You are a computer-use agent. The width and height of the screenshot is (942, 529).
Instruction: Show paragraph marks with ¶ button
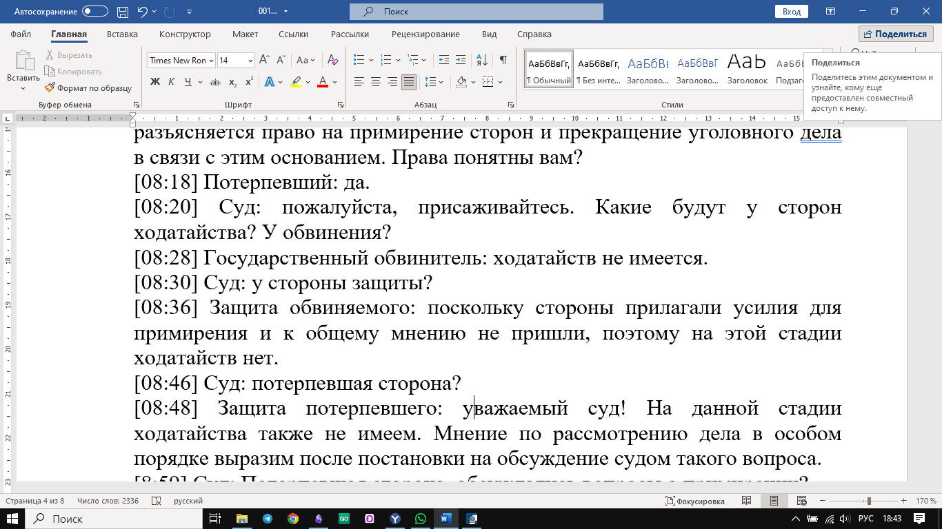click(503, 60)
